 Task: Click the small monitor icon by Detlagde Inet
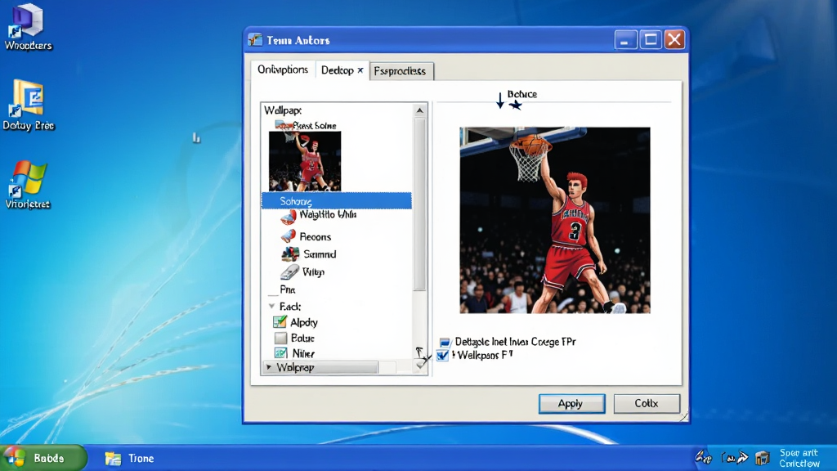point(445,342)
